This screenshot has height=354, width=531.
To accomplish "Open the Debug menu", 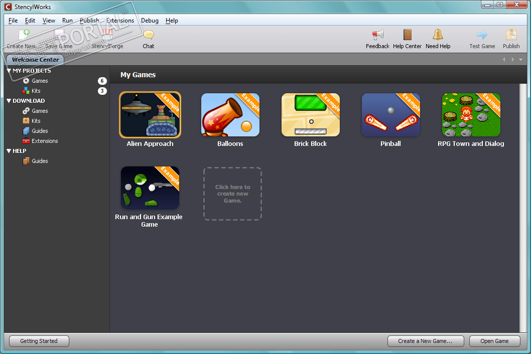I will click(150, 21).
